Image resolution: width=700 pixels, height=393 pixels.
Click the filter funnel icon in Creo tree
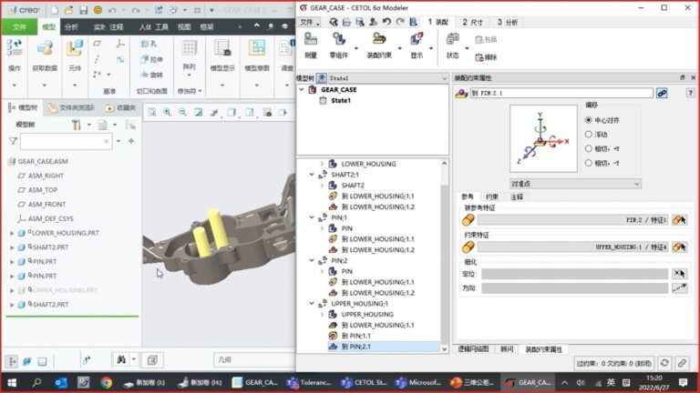point(13,141)
